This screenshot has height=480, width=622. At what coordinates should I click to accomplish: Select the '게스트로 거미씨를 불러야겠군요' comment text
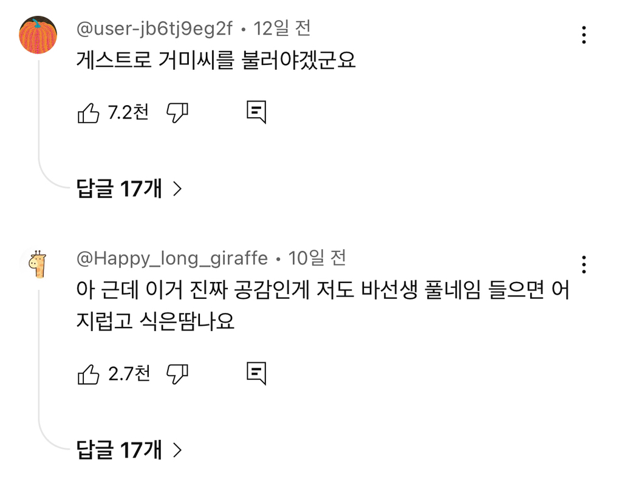point(216,61)
